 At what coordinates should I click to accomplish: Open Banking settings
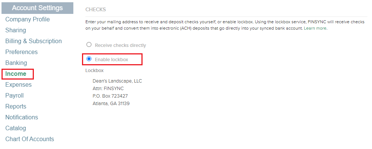pos(16,63)
